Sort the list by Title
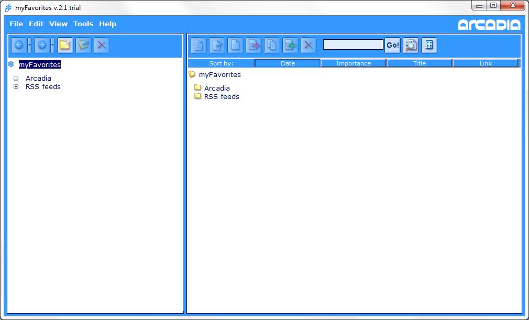This screenshot has width=529, height=320. [420, 63]
